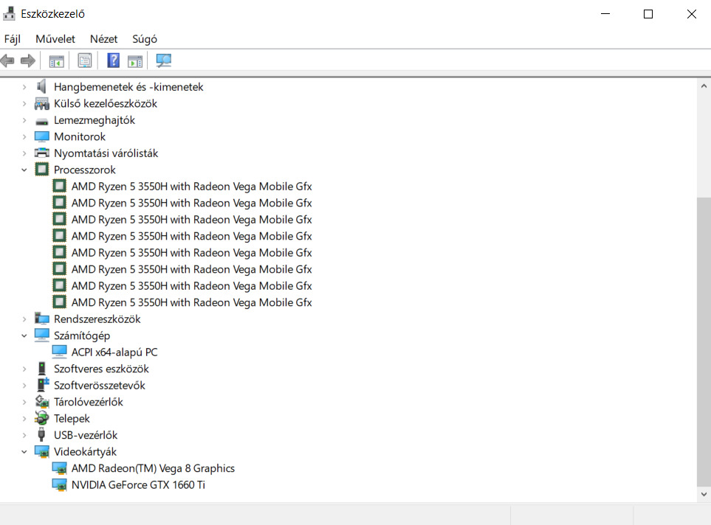Expand the Lemezmeghajtók node
The width and height of the screenshot is (711, 525).
tap(24, 120)
